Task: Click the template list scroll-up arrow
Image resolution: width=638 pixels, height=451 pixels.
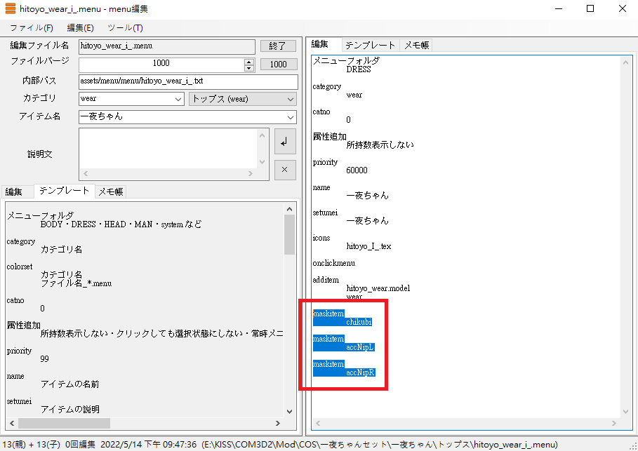Action: pos(289,209)
